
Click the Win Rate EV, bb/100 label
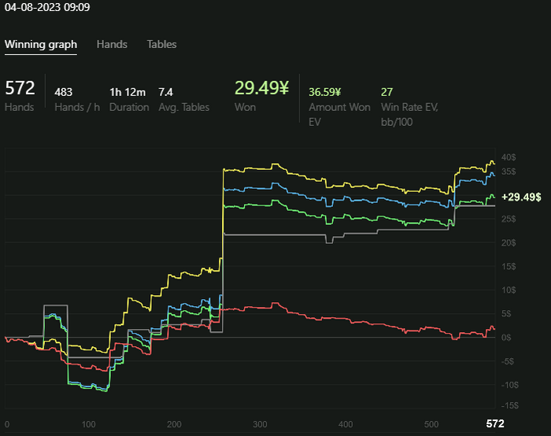pyautogui.click(x=409, y=115)
